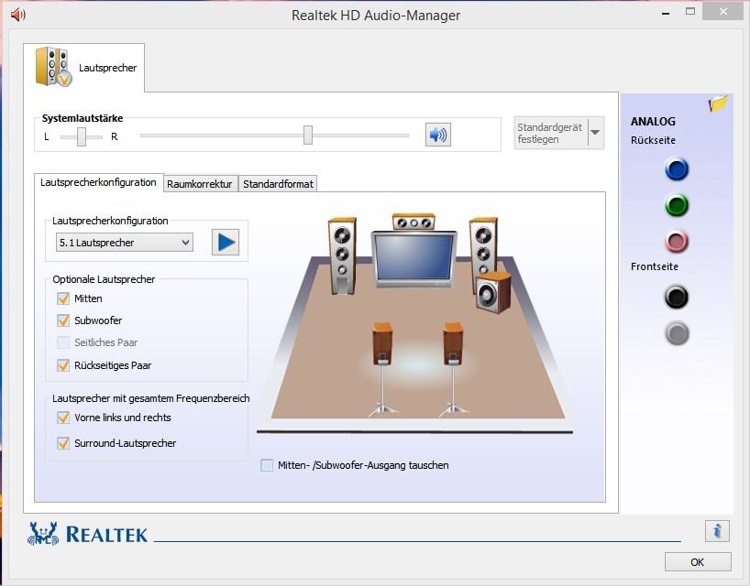
Task: Click the Systemlautstärke label
Action: tap(83, 118)
